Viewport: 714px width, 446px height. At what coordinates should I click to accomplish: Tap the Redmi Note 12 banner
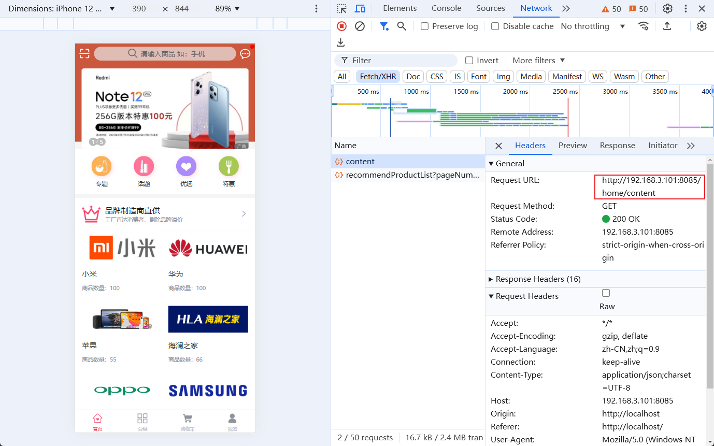point(165,108)
